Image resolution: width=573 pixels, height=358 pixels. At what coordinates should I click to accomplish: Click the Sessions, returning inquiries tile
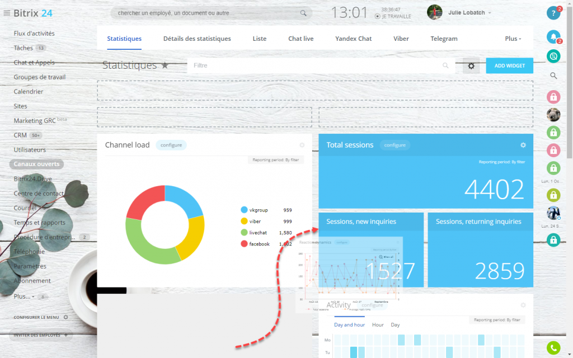[480, 250]
